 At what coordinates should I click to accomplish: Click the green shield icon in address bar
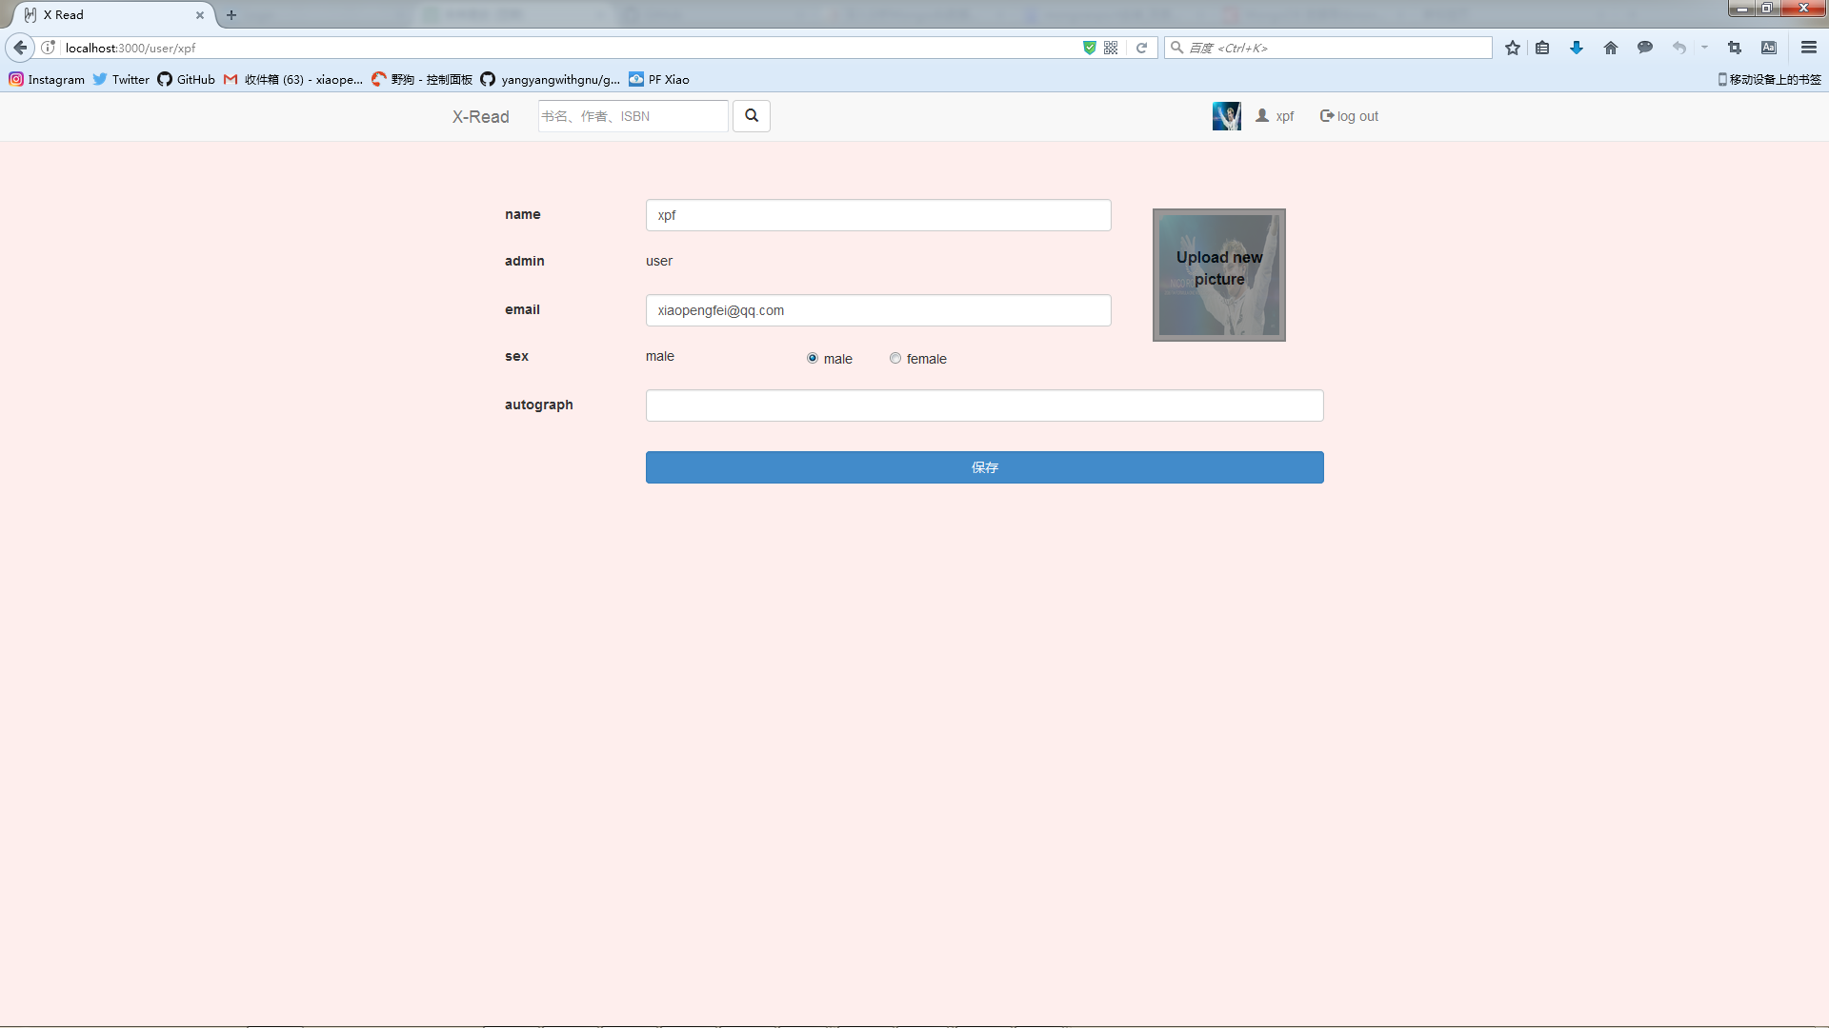coord(1090,48)
